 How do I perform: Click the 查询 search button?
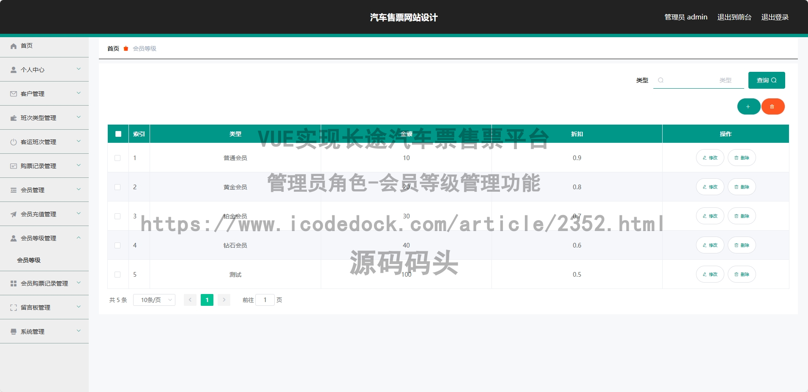pos(767,80)
